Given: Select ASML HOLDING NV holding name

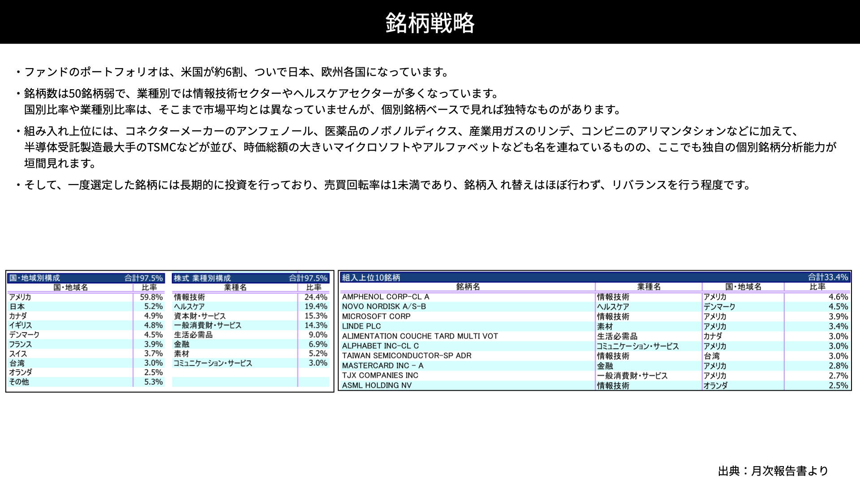Looking at the screenshot, I should pos(377,385).
